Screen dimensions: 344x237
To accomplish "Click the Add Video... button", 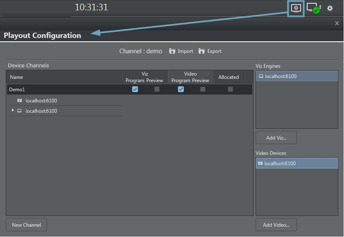I will [276, 225].
